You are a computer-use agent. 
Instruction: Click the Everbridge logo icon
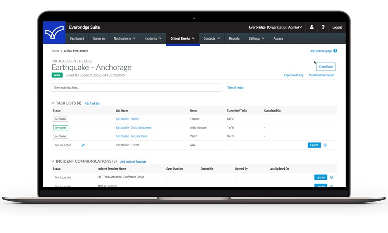(x=54, y=33)
